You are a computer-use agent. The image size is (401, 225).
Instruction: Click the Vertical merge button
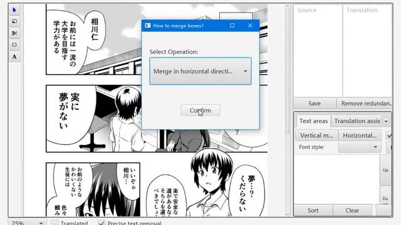(x=316, y=136)
